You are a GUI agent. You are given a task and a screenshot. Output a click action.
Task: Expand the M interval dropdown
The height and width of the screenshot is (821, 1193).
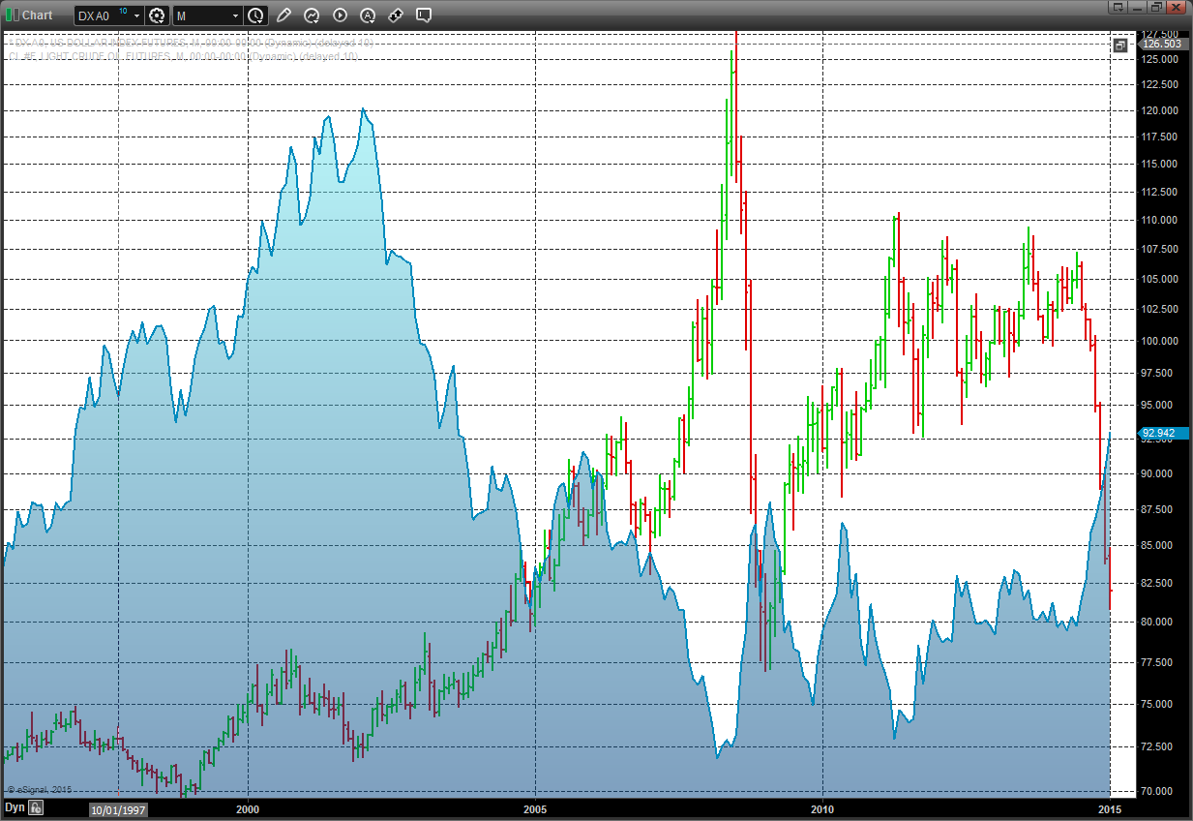(x=235, y=15)
